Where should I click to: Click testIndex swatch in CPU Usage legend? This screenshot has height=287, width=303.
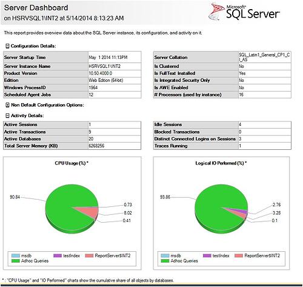[x=58, y=255]
